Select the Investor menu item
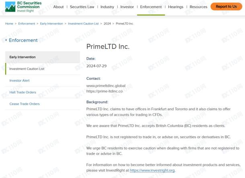Image resolution: width=245 pixels, height=178 pixels. [x=127, y=7]
